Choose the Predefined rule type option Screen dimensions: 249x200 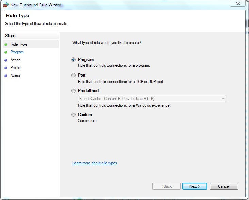(73, 91)
